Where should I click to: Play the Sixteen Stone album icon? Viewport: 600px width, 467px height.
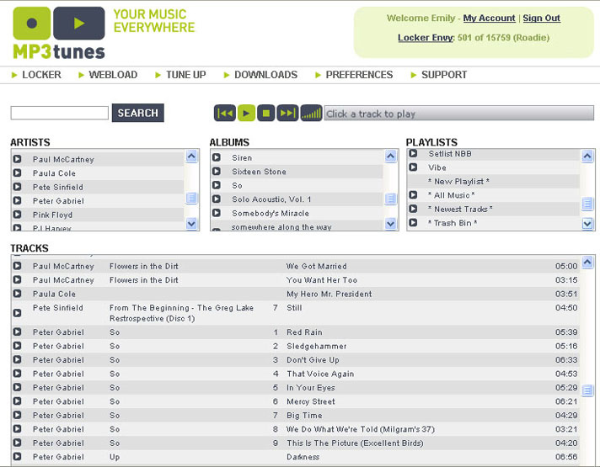click(x=217, y=171)
